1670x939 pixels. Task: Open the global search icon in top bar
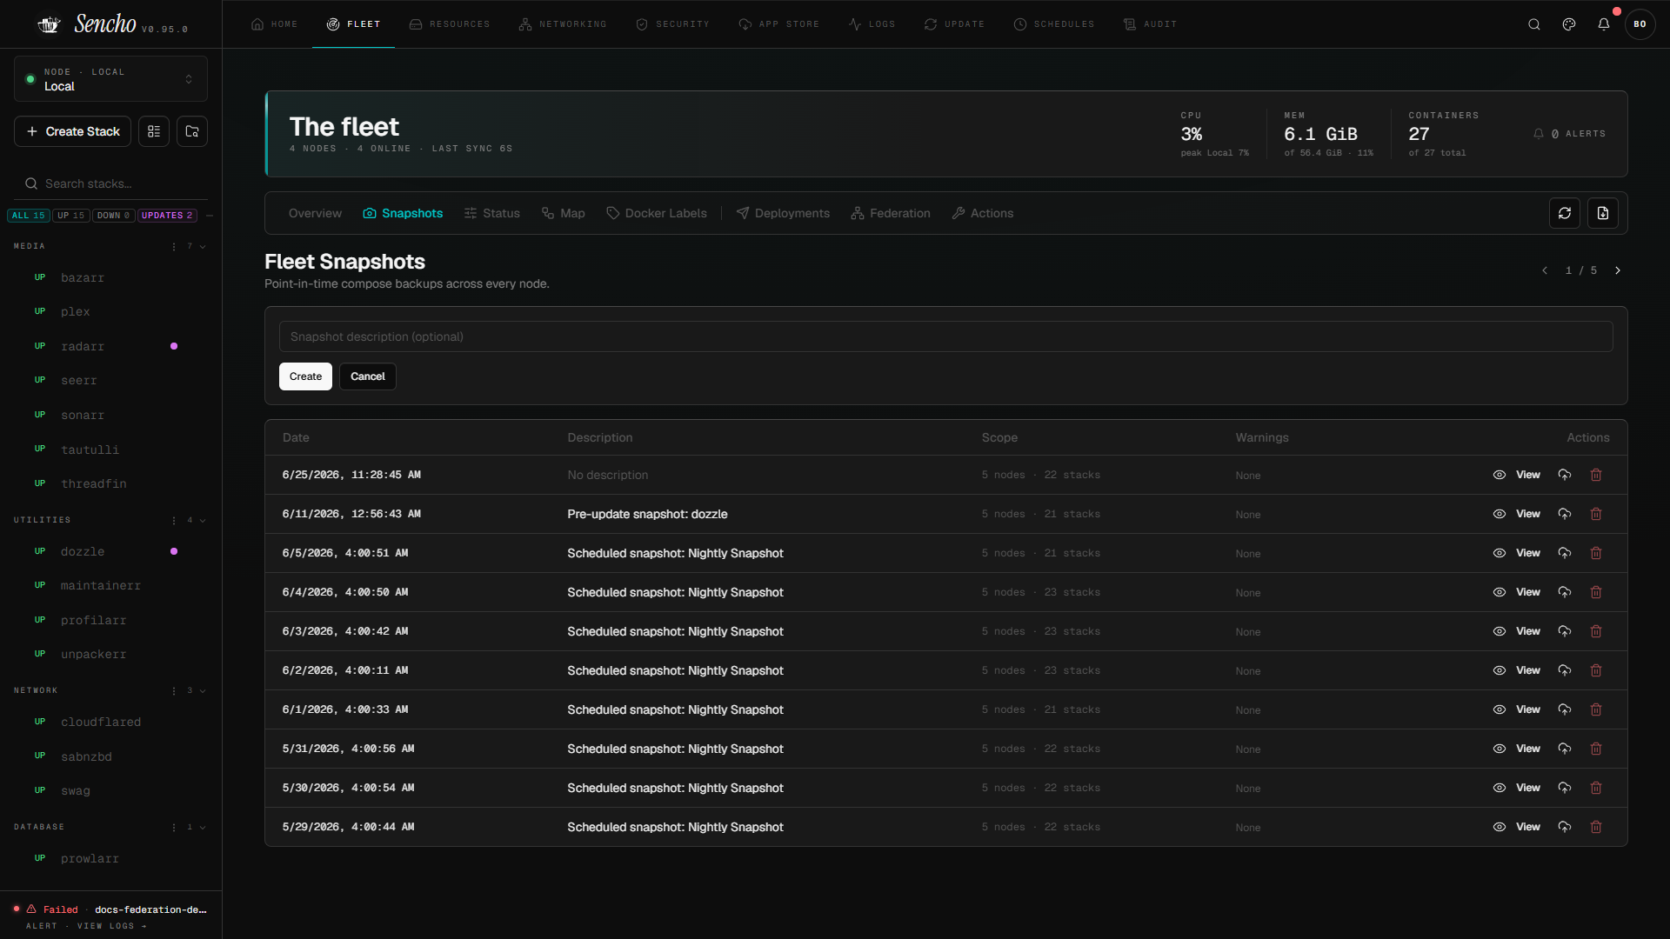tap(1534, 24)
